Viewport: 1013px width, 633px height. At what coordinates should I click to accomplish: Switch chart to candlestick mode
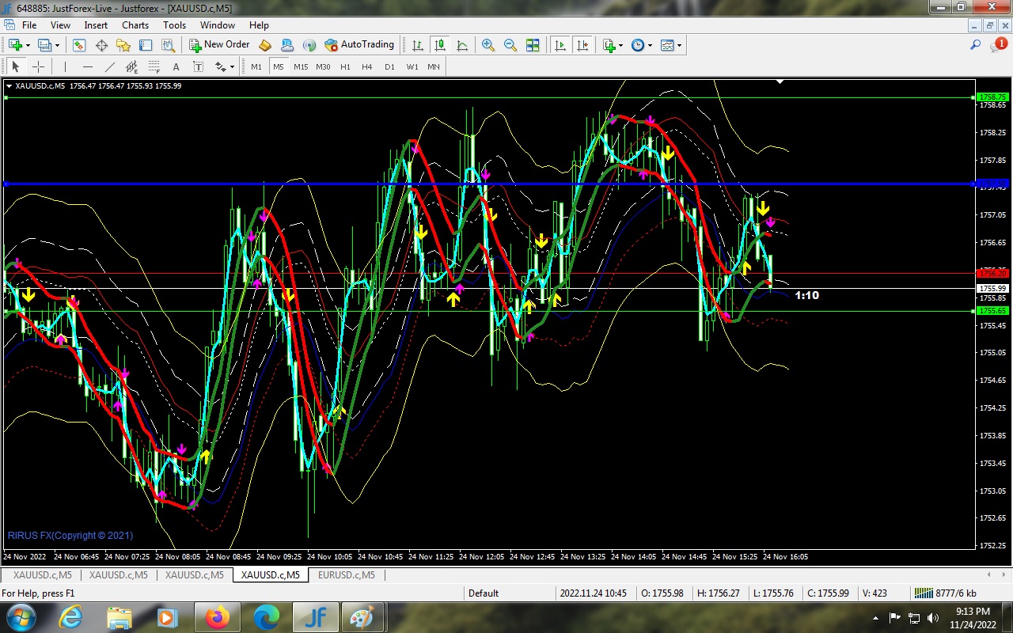[x=440, y=45]
